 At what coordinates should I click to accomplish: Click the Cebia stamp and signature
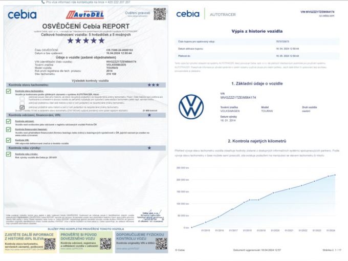pyautogui.click(x=150, y=216)
